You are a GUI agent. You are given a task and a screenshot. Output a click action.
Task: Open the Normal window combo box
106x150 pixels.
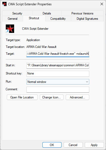pyautogui.click(x=58, y=82)
